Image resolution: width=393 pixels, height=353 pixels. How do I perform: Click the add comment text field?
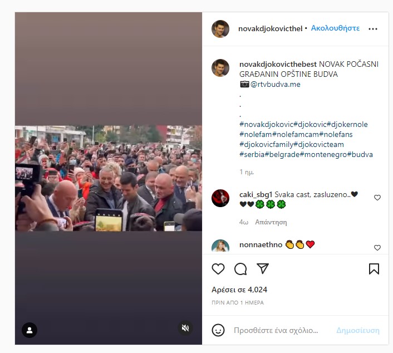(x=276, y=330)
